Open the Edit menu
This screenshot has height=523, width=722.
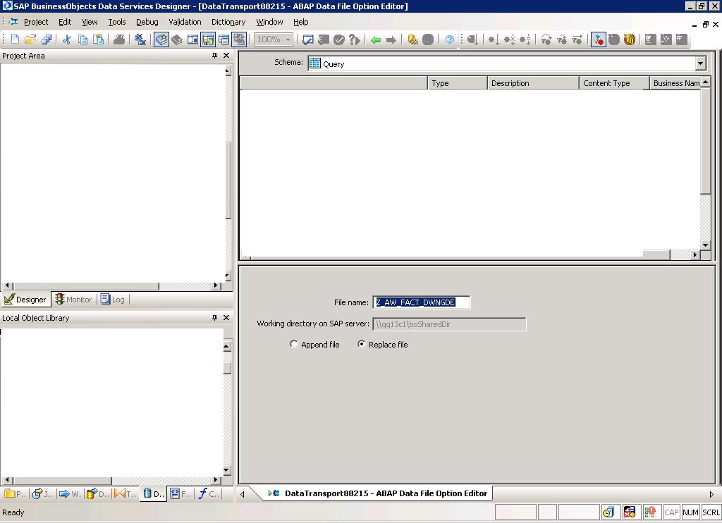pyautogui.click(x=65, y=22)
